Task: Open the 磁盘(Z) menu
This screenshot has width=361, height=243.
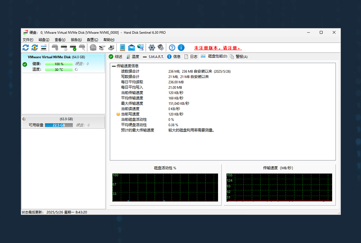Action: [44, 40]
